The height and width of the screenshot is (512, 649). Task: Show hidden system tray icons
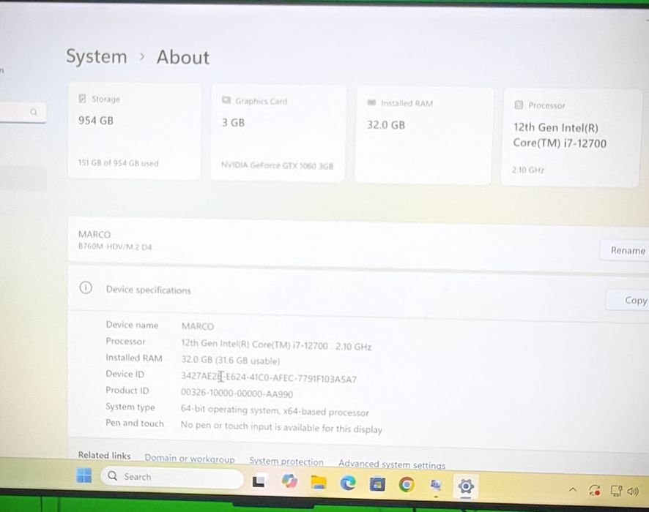pyautogui.click(x=573, y=490)
